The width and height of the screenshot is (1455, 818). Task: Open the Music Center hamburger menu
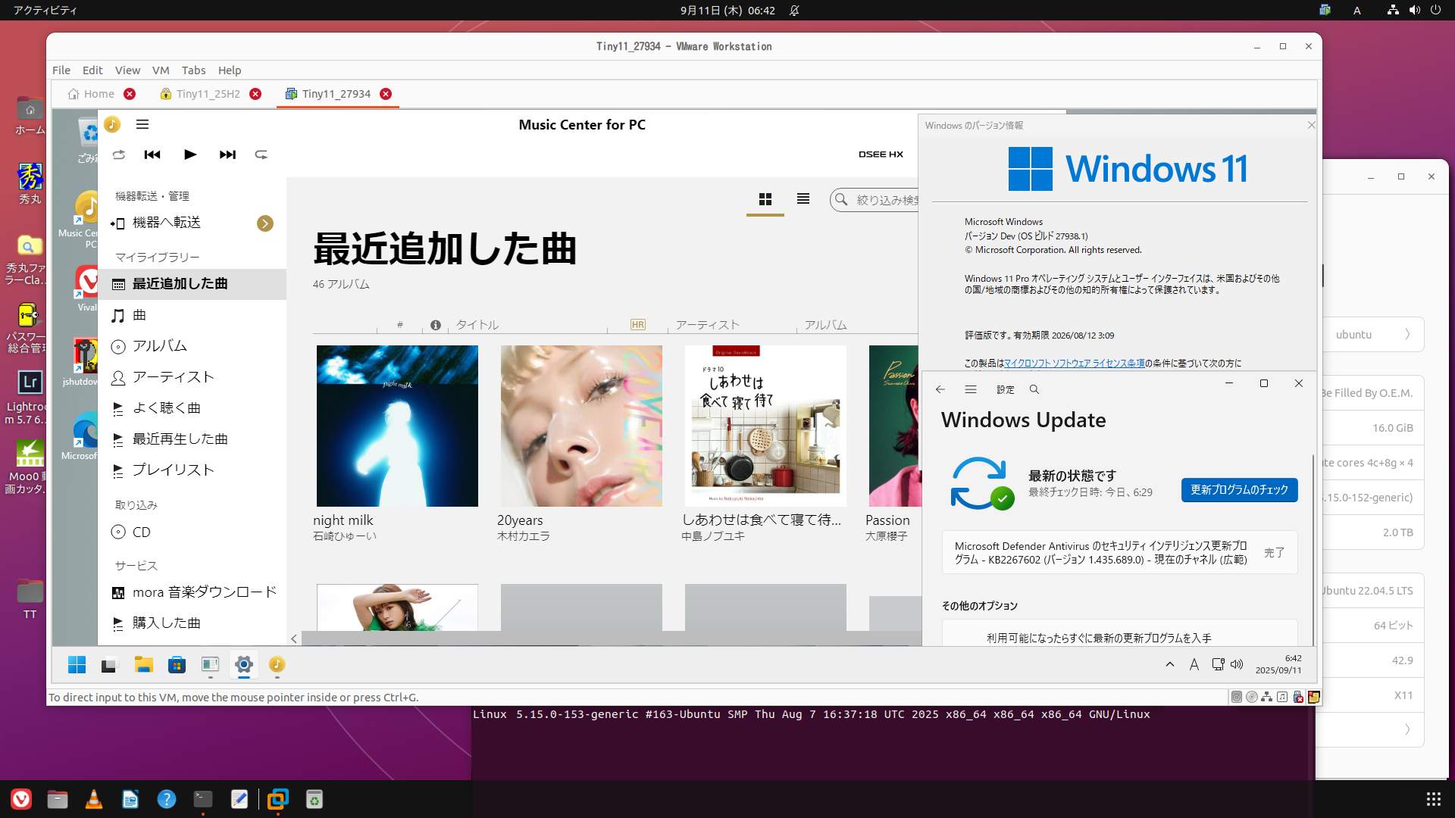tap(142, 124)
